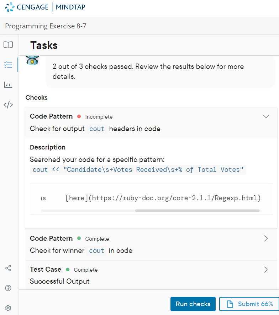Click the horizontal scrollbar under regex link
279x315 pixels.
pyautogui.click(x=197, y=211)
